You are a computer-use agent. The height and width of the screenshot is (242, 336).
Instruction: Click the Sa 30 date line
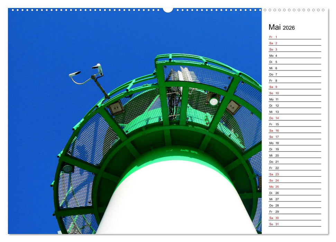tap(273, 217)
